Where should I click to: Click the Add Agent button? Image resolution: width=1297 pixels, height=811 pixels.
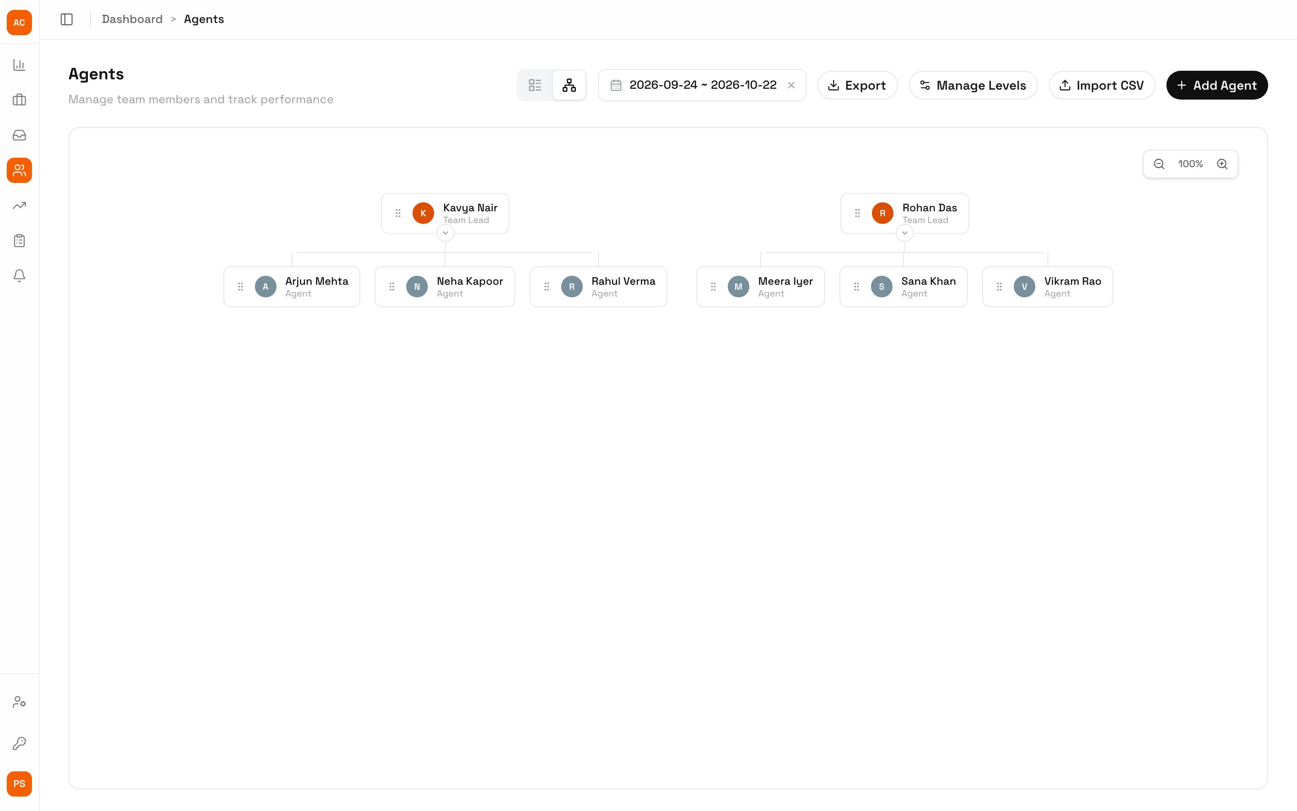pyautogui.click(x=1217, y=85)
